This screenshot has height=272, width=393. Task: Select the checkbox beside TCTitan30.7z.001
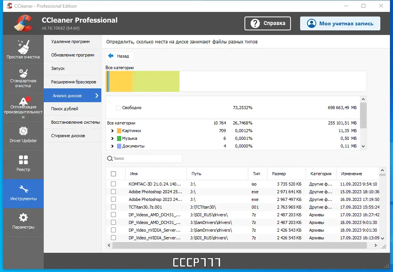click(x=113, y=207)
